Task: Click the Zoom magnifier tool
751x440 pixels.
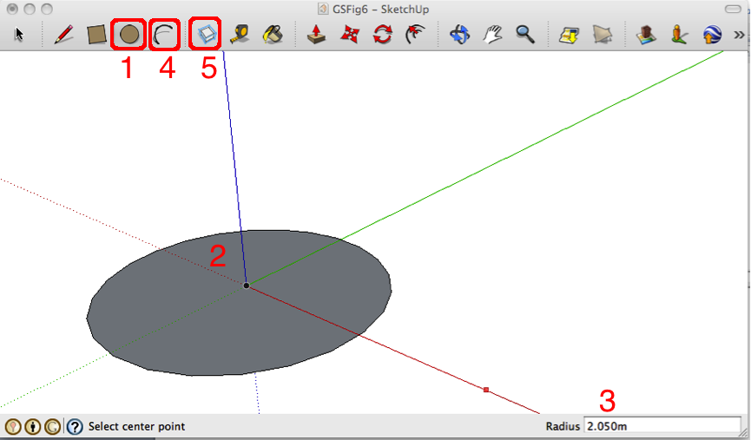Action: [524, 35]
